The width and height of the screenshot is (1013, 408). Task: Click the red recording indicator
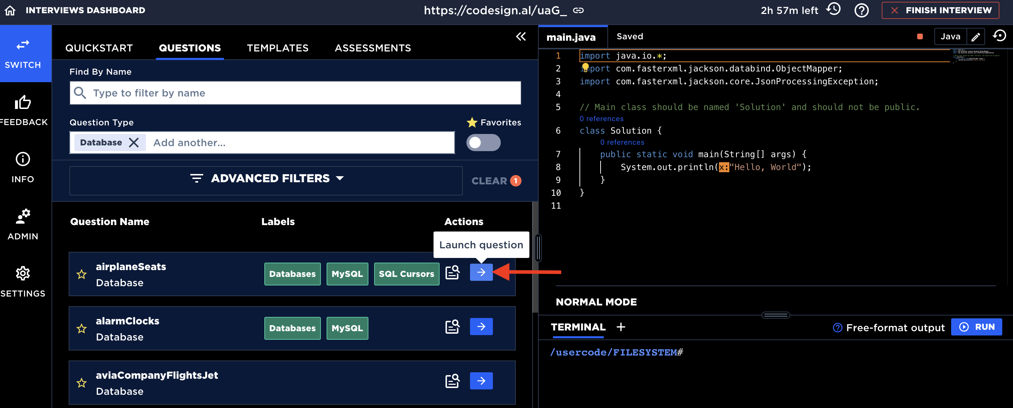click(x=920, y=36)
